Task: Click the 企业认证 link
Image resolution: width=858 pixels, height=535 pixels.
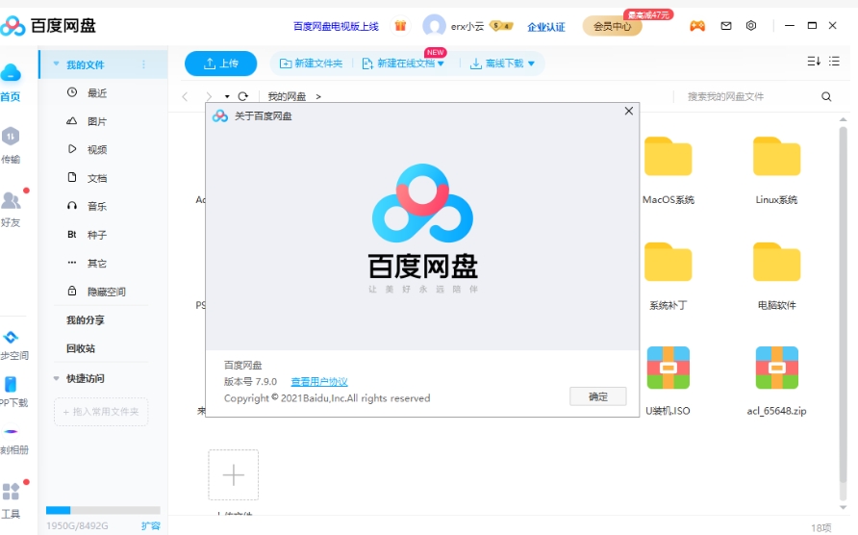Action: point(546,27)
